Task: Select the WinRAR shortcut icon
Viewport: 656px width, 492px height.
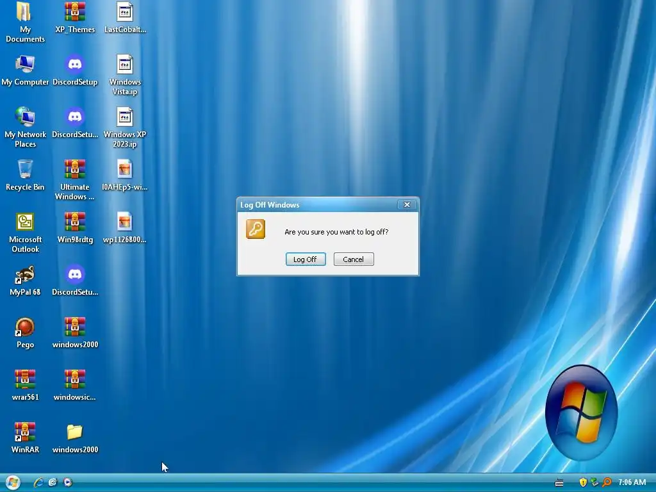Action: pos(25,438)
